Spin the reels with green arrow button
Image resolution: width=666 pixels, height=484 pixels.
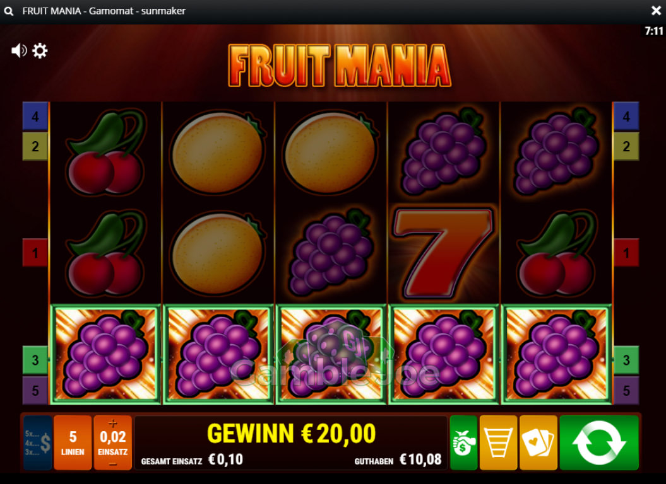pyautogui.click(x=599, y=443)
